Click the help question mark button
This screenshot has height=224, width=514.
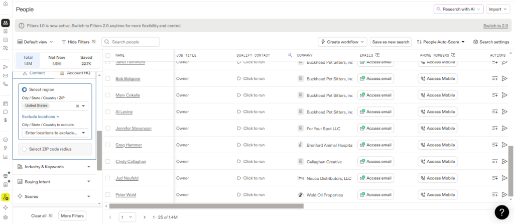501,212
